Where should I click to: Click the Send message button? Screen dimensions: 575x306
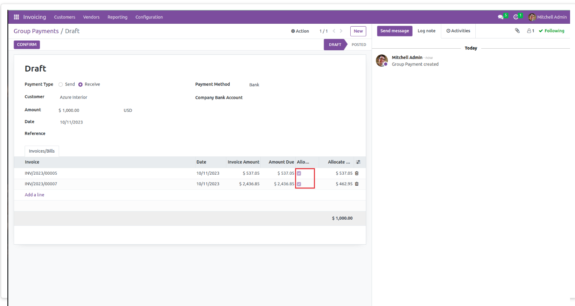click(x=395, y=31)
